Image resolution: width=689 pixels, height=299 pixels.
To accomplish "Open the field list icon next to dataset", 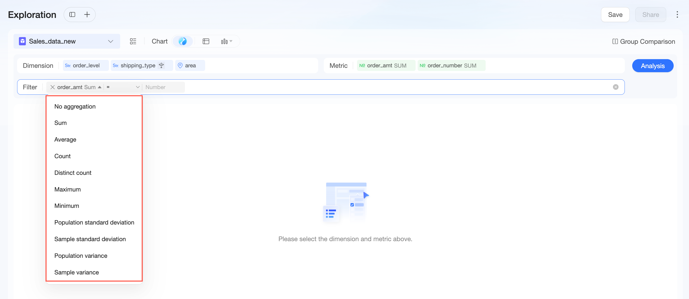I will 133,41.
